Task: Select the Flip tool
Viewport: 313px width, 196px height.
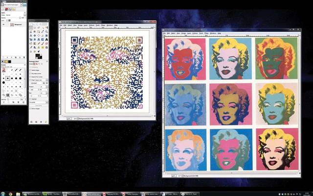Action: tap(43, 39)
